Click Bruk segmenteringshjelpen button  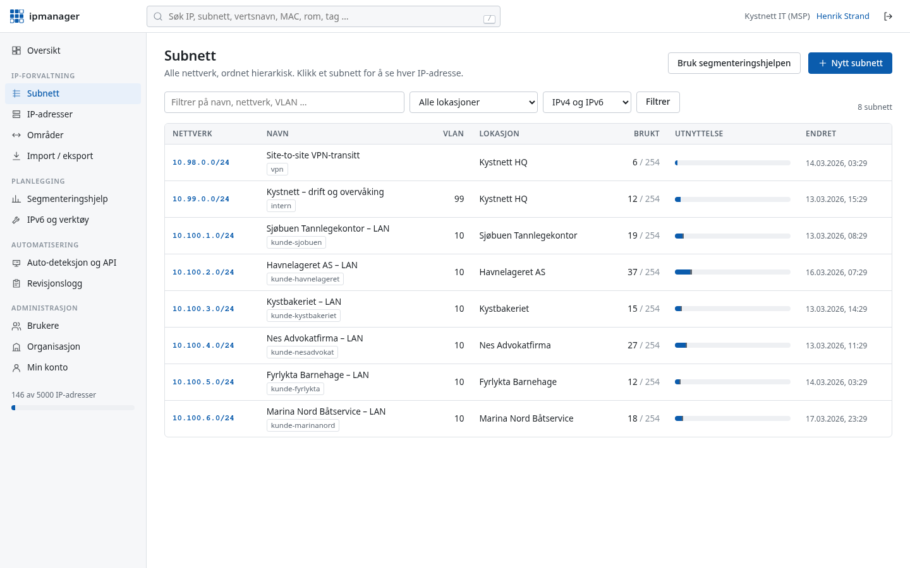734,63
